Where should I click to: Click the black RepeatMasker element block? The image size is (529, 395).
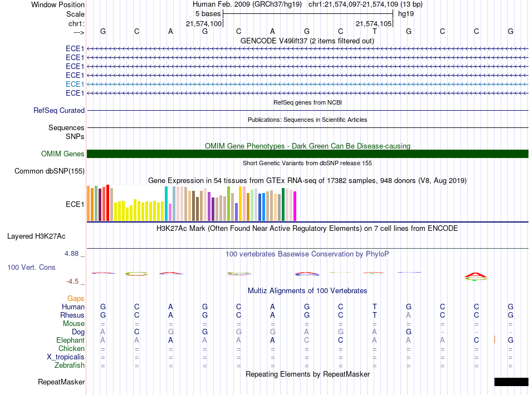pos(511,382)
